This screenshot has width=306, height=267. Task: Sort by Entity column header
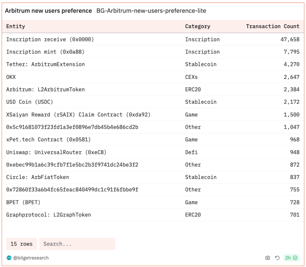click(16, 26)
